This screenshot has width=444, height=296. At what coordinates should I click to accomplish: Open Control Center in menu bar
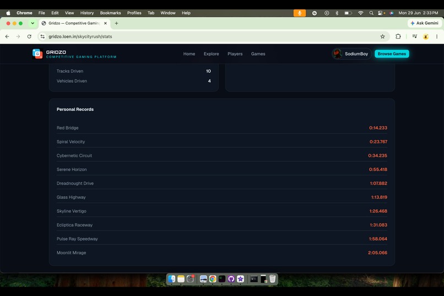[381, 13]
